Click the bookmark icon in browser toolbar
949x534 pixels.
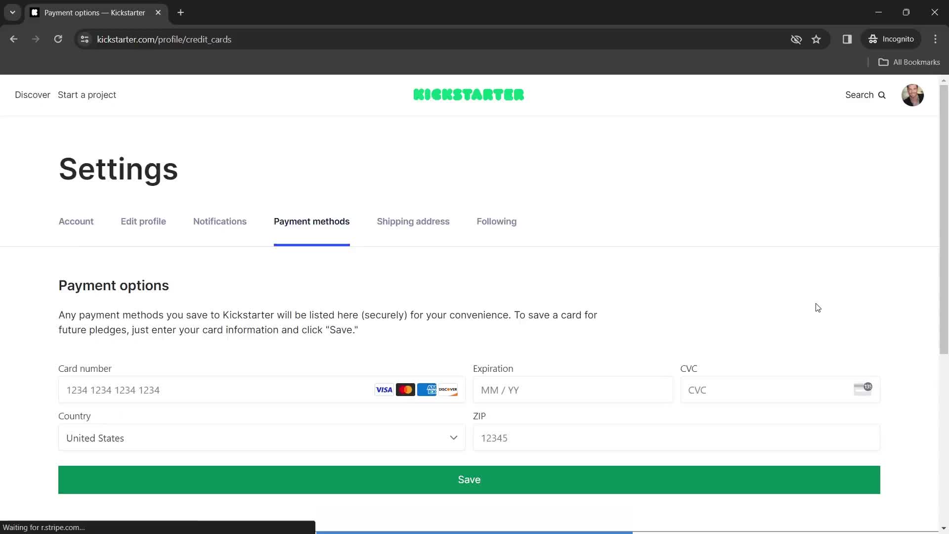[x=817, y=39]
